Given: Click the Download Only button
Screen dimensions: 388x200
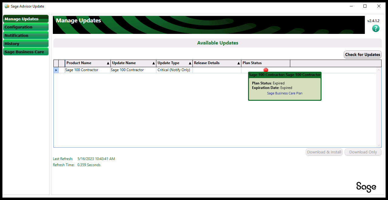Looking at the screenshot, I should (x=363, y=152).
